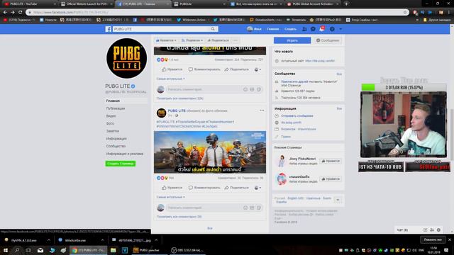Screen dimensions: 454x255
Task: Open the second post's PUBG LITE cover photo
Action: coord(210,152)
